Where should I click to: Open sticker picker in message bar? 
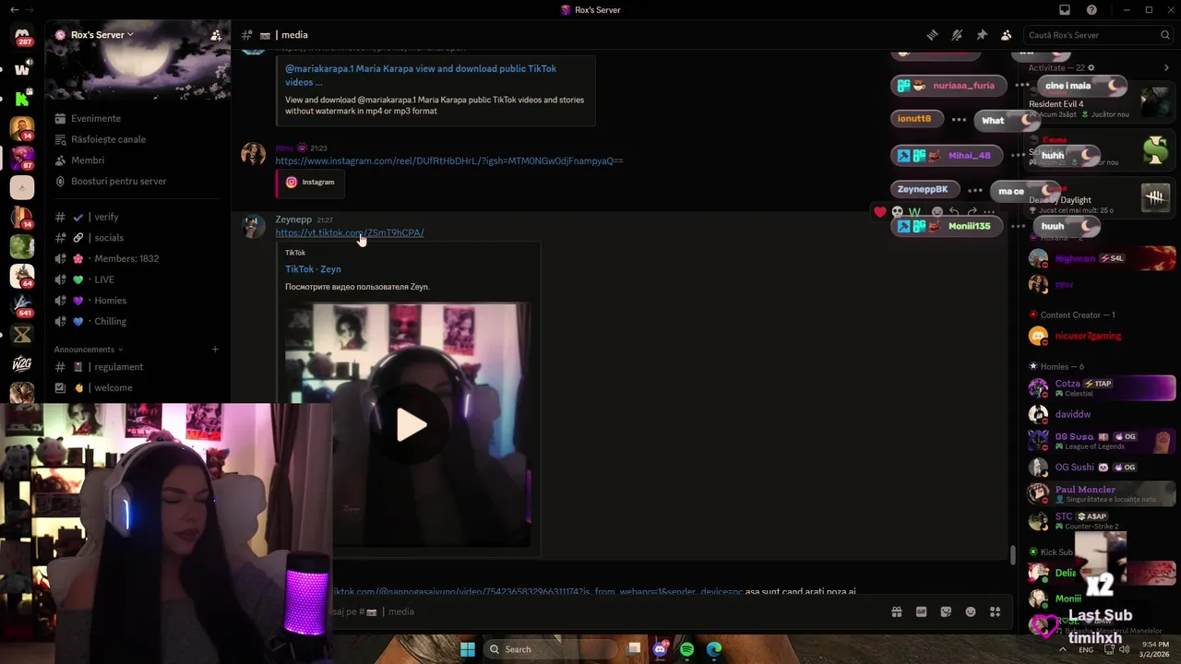pos(946,611)
